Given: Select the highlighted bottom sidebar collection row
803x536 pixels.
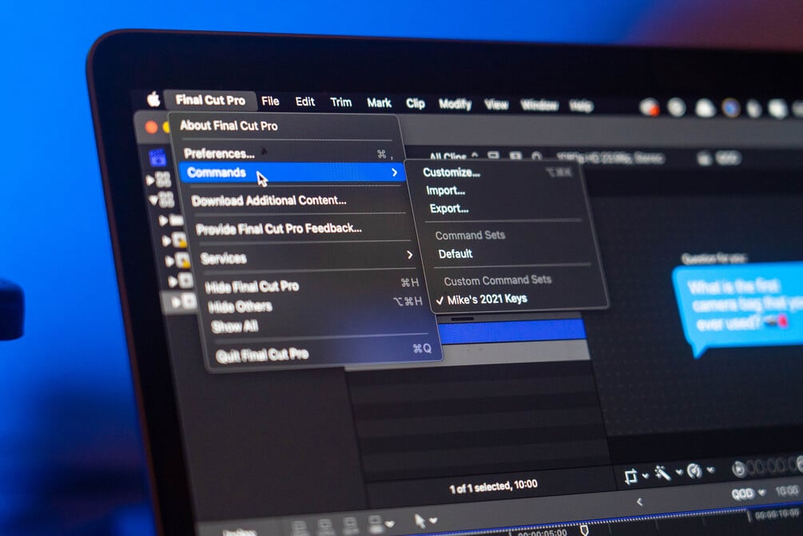Looking at the screenshot, I should coord(181,301).
